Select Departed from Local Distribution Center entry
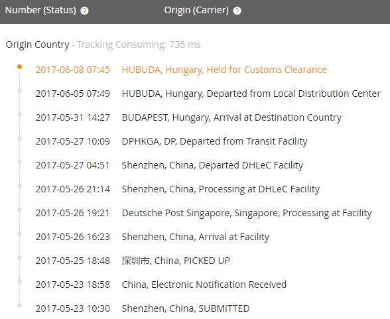The width and height of the screenshot is (390, 319). point(208,94)
